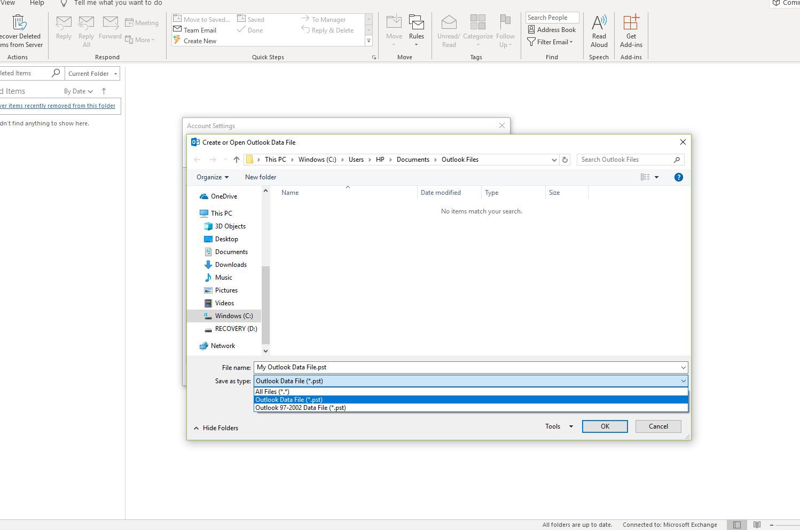Viewport: 800px width, 530px height.
Task: Click Documents in the address path
Action: (x=413, y=160)
